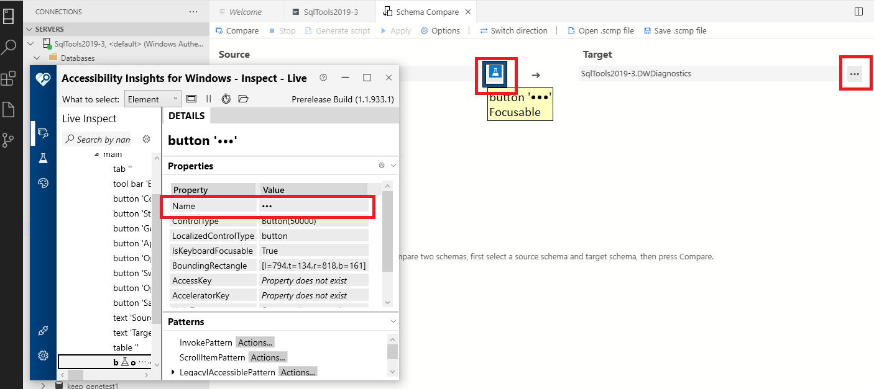Toggle the element highlight visualization icon

point(191,98)
